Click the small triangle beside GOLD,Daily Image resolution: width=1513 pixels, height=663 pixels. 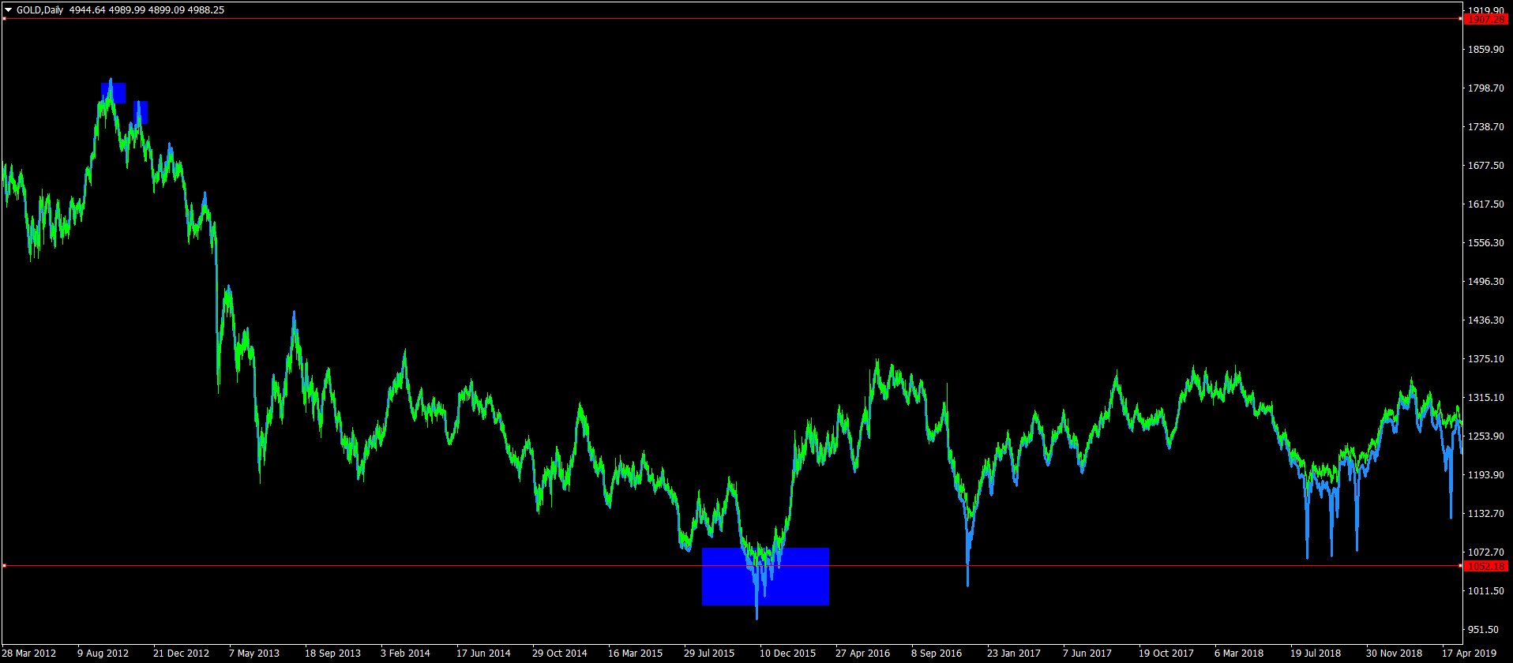tap(8, 10)
